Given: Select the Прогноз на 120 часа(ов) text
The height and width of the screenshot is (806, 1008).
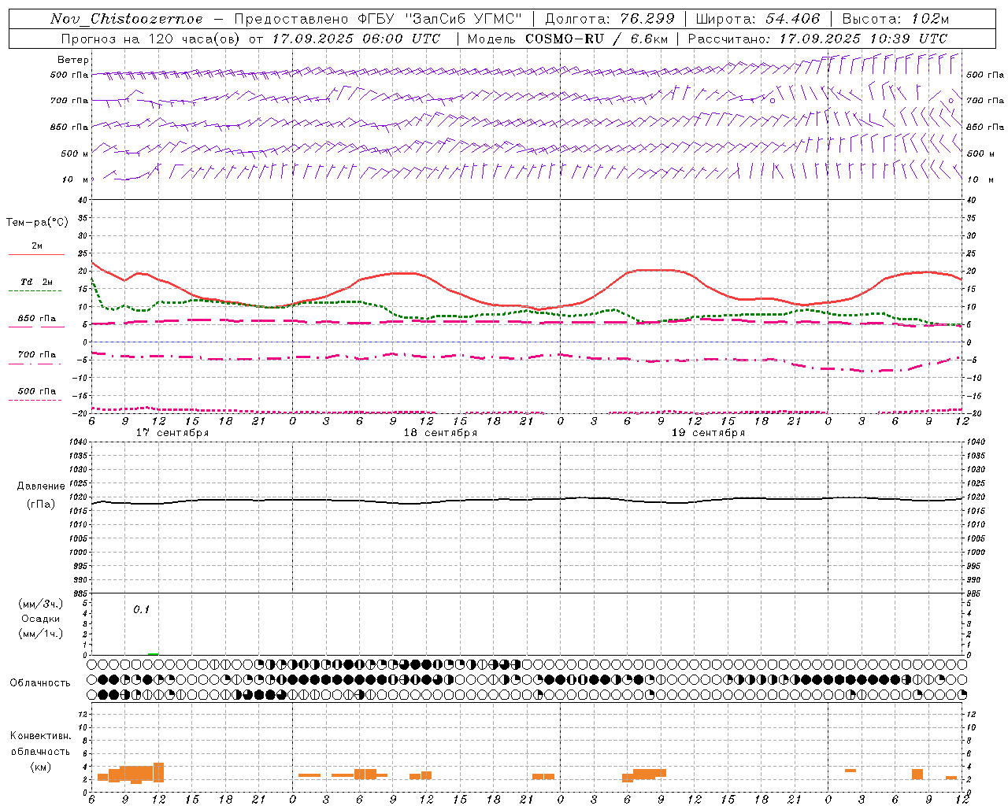Looking at the screenshot, I should point(151,39).
